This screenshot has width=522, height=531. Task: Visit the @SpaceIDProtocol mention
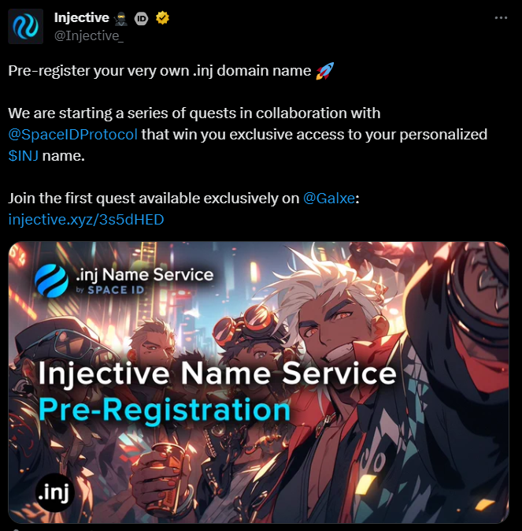72,135
